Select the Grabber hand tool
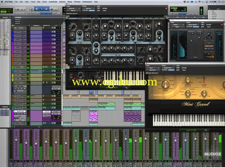Screen dimensions: 225x167 pos(47,9)
